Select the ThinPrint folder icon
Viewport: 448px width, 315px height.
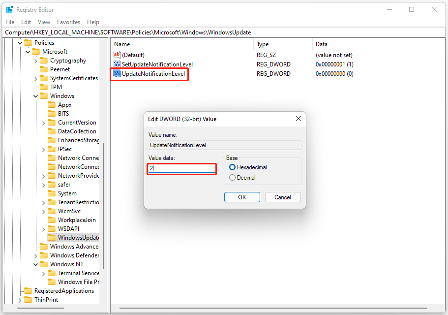[28, 300]
